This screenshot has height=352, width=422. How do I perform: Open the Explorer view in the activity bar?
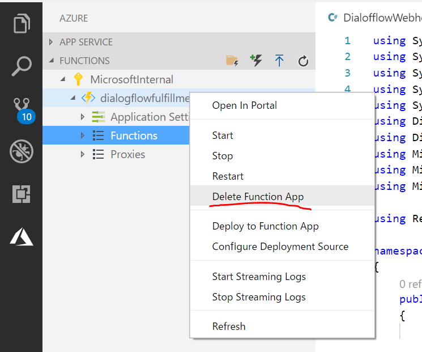pyautogui.click(x=22, y=23)
